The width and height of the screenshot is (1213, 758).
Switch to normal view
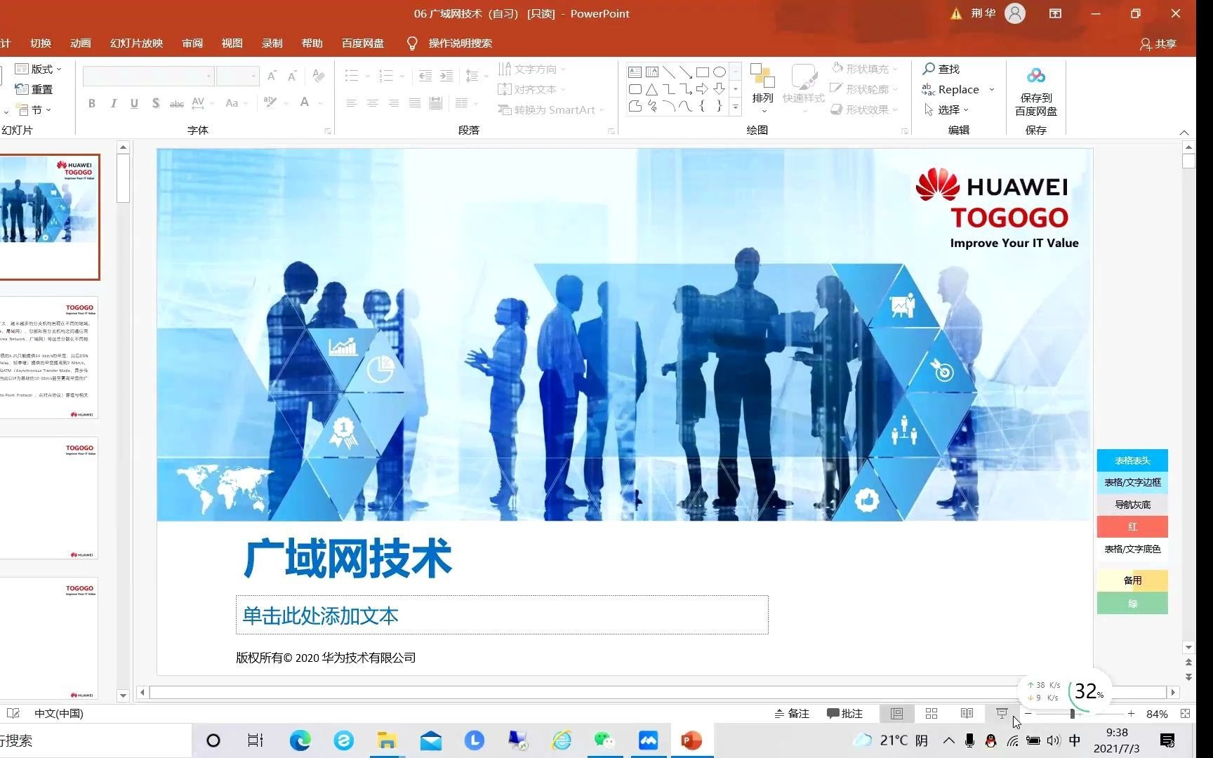coord(896,713)
